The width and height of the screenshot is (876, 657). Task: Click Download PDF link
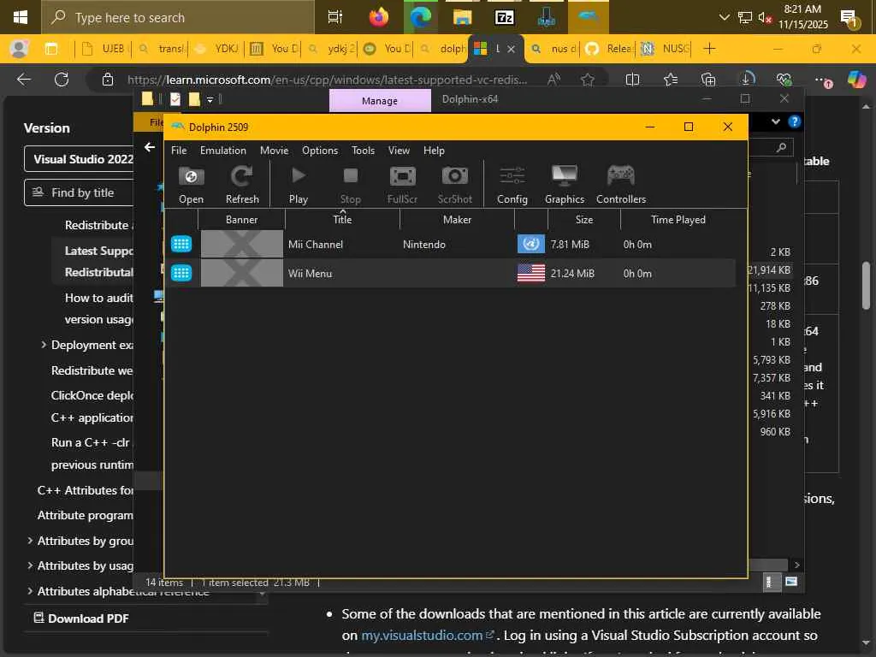81,619
